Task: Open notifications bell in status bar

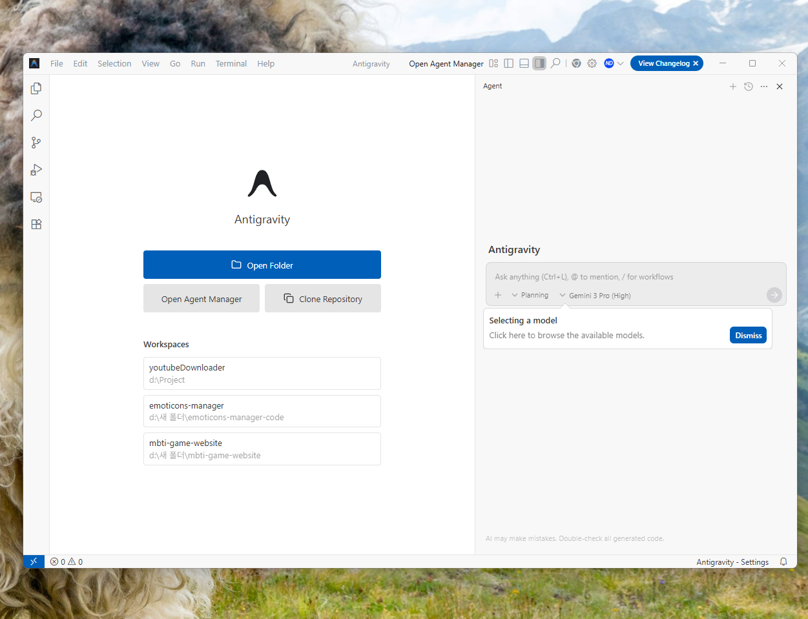Action: (783, 562)
